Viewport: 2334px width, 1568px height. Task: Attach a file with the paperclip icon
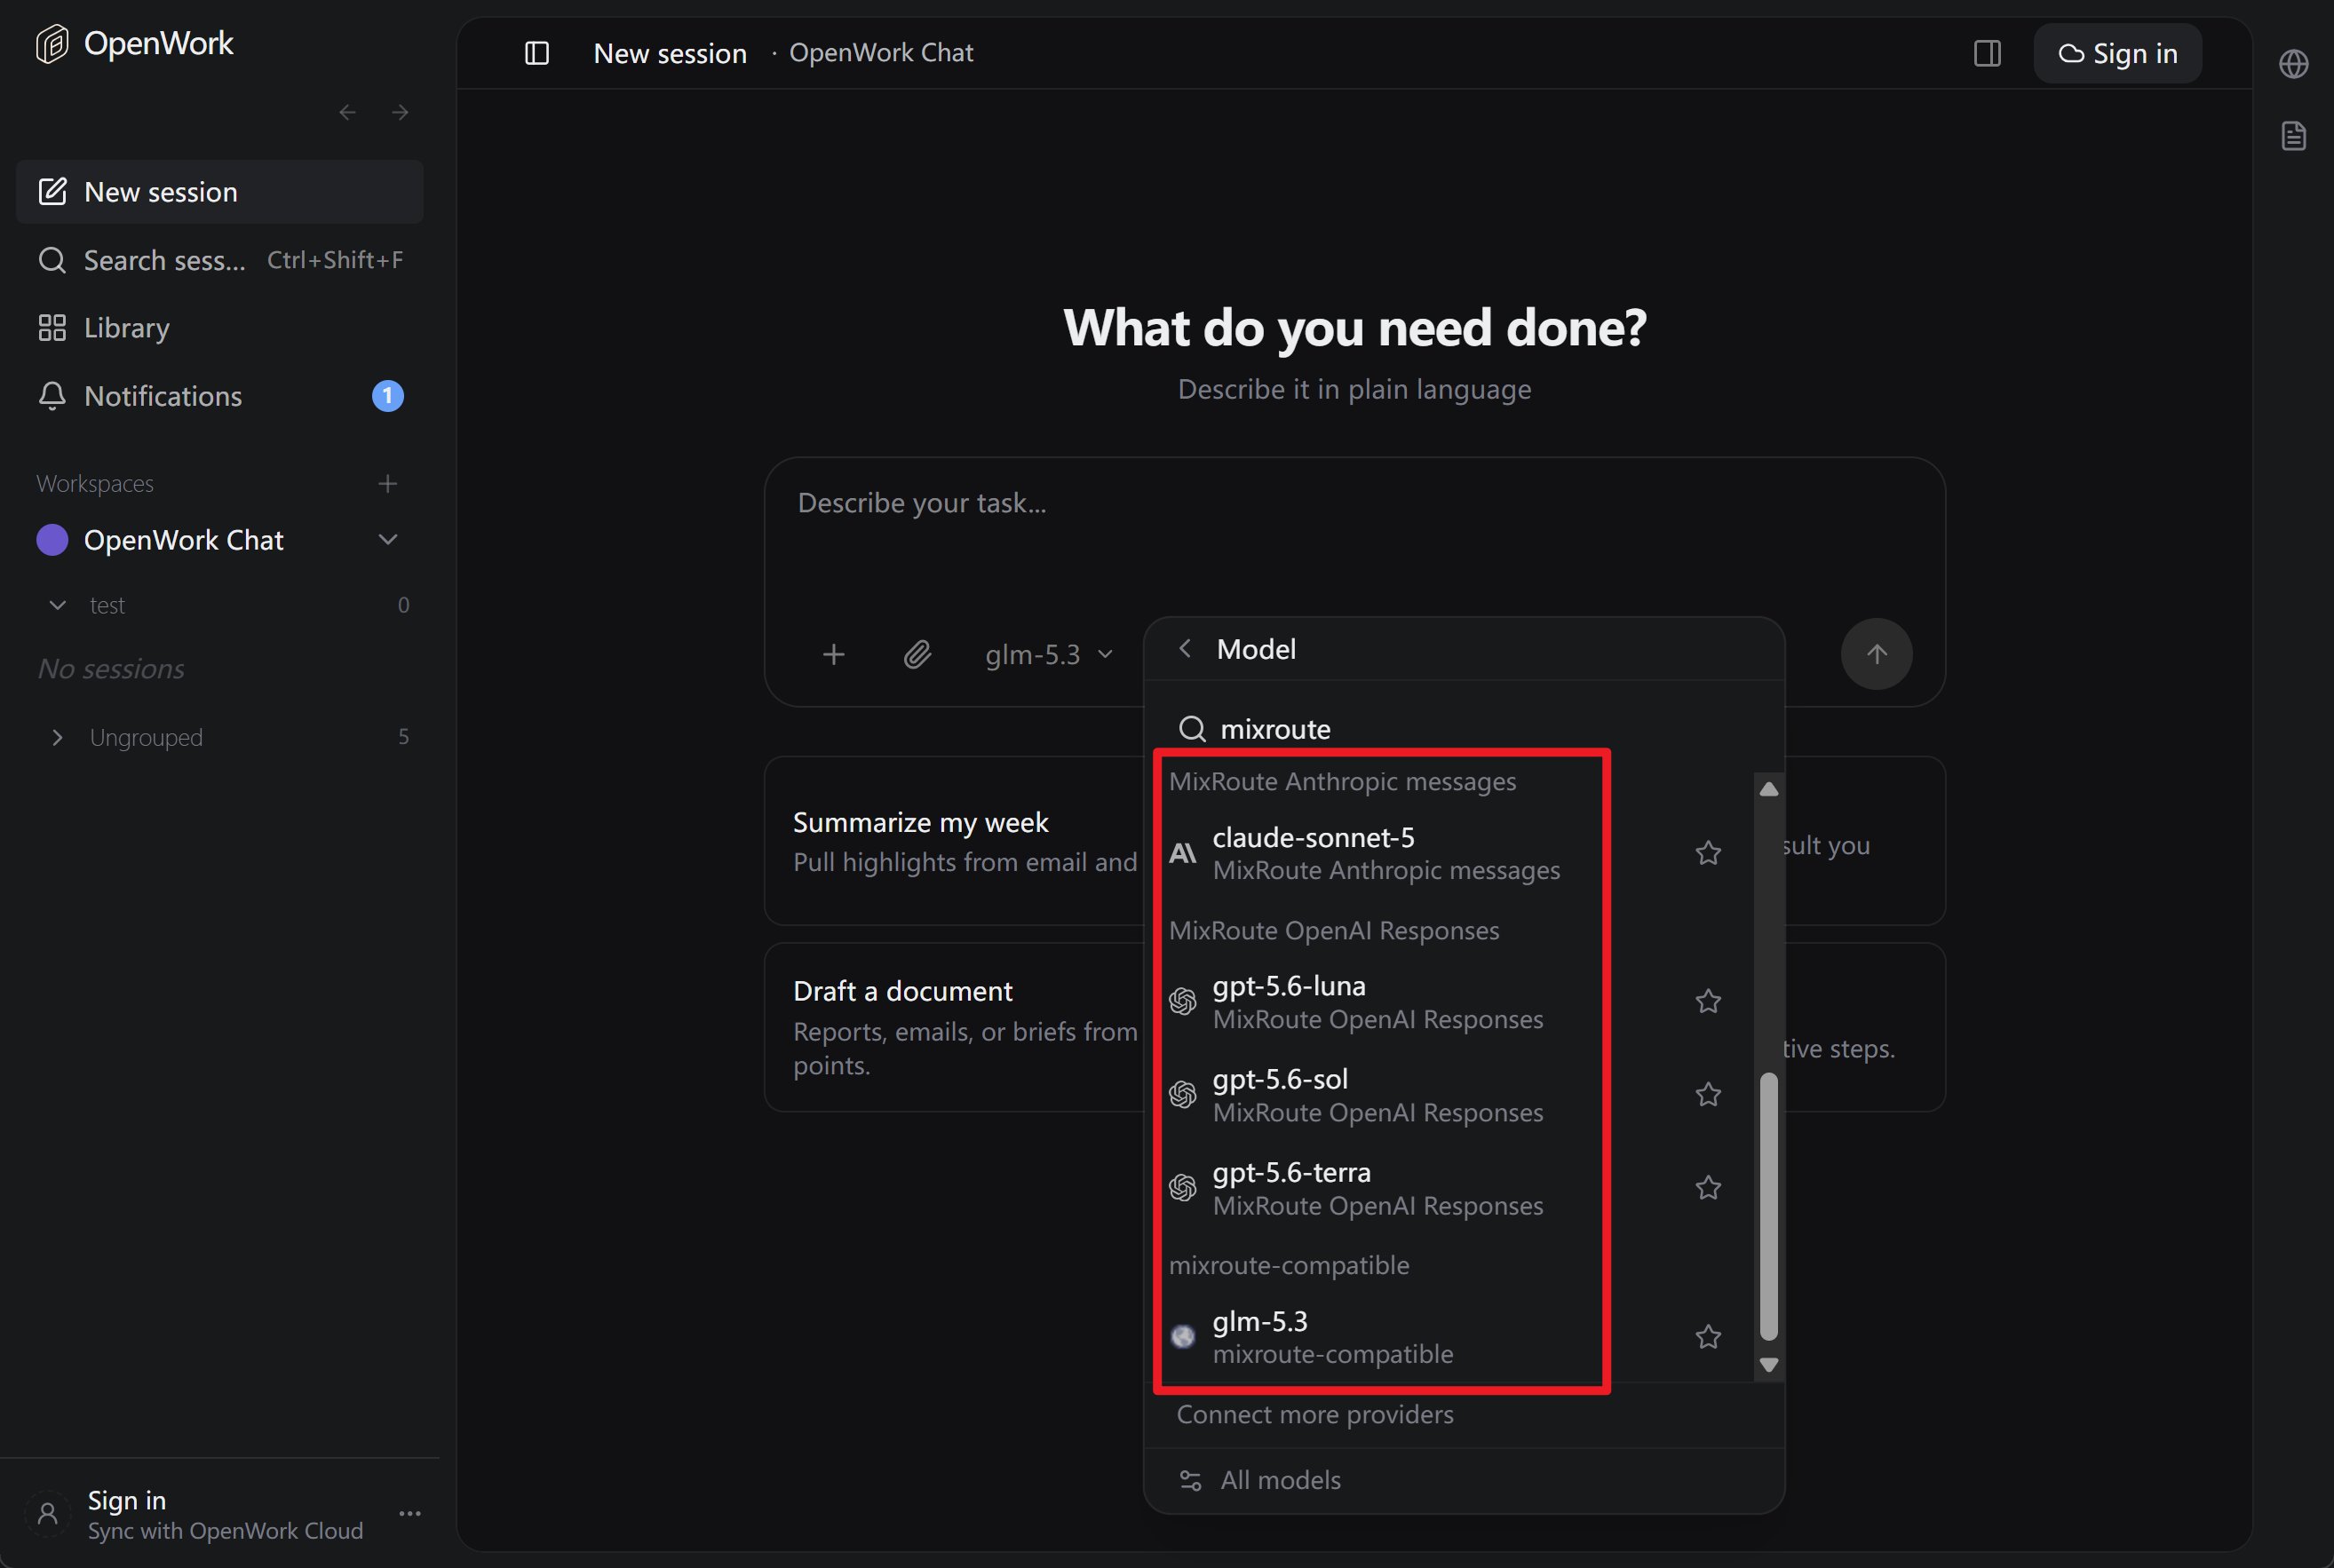(x=917, y=654)
